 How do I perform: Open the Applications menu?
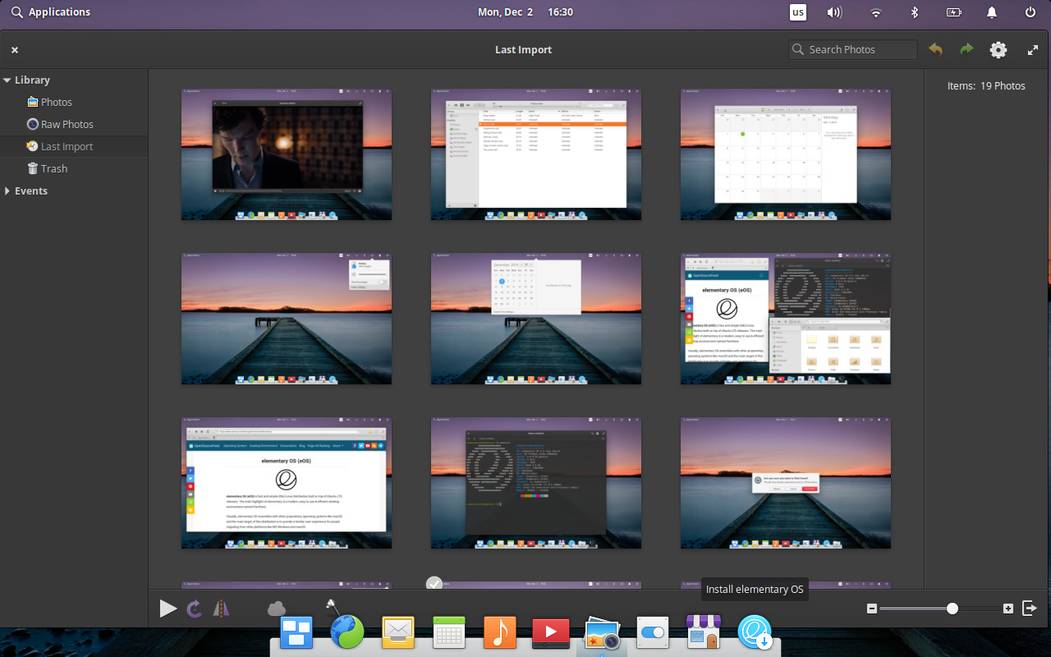[51, 12]
